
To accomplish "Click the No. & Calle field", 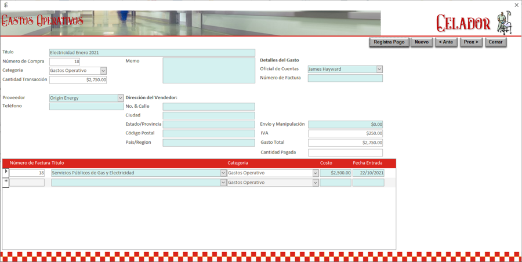I will [209, 107].
